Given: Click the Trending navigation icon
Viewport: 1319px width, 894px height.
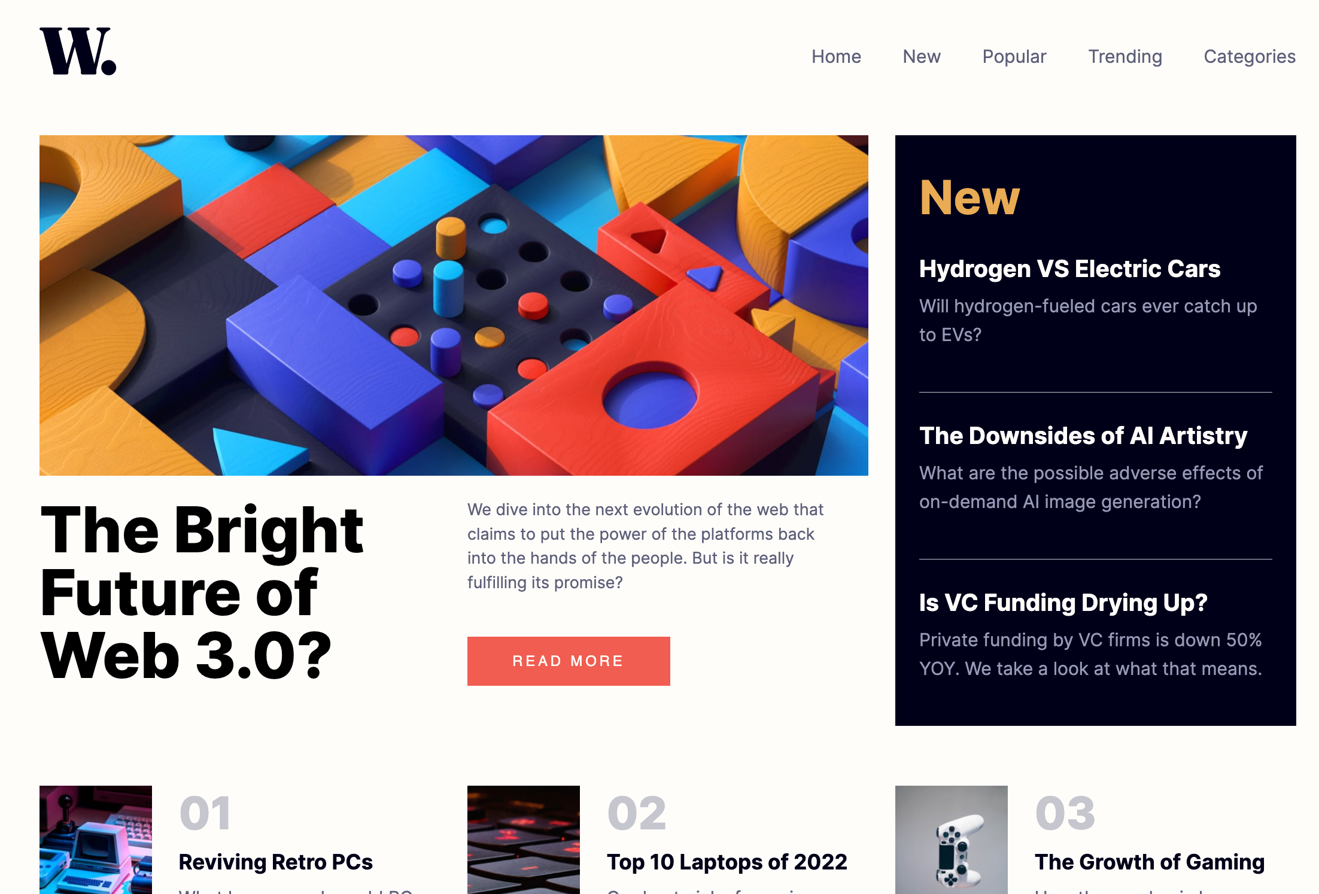Looking at the screenshot, I should tap(1126, 56).
